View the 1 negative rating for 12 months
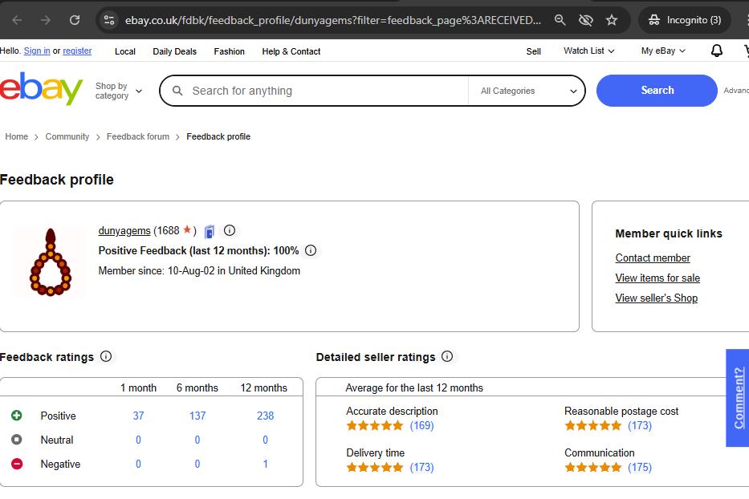 tap(265, 465)
